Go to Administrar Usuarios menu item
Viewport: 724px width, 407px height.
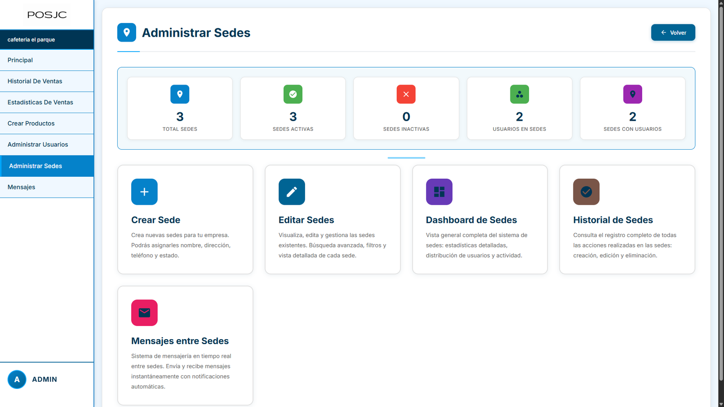click(38, 145)
